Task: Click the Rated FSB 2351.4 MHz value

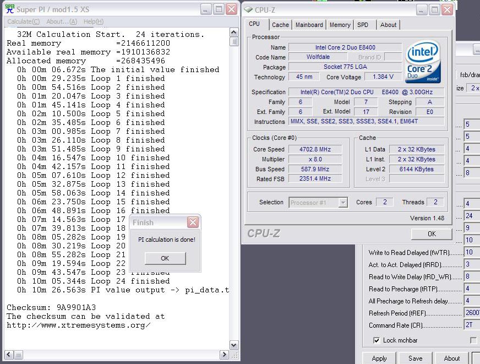Action: click(x=315, y=178)
